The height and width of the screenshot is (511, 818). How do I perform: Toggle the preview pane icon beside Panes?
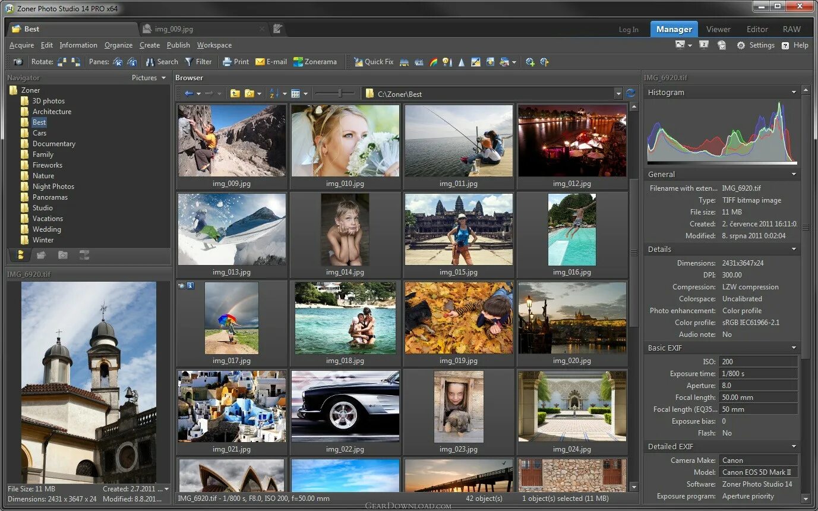coord(118,62)
